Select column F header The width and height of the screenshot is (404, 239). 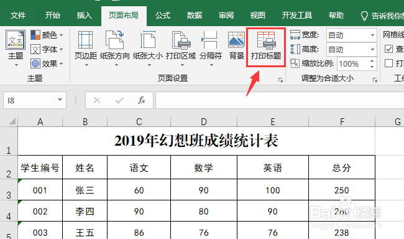(342, 121)
